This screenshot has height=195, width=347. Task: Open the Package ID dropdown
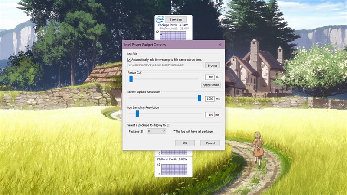click(157, 131)
